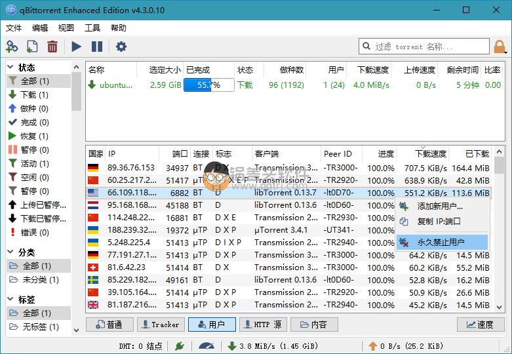Viewport: 512px width, 354px height.
Task: Switch to the Tracker tab
Action: point(161,324)
